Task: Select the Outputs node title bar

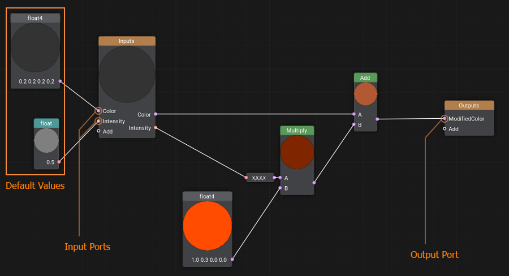Action: (469, 105)
